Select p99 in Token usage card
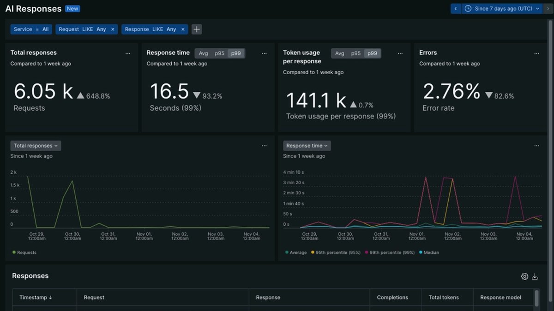 (x=372, y=53)
